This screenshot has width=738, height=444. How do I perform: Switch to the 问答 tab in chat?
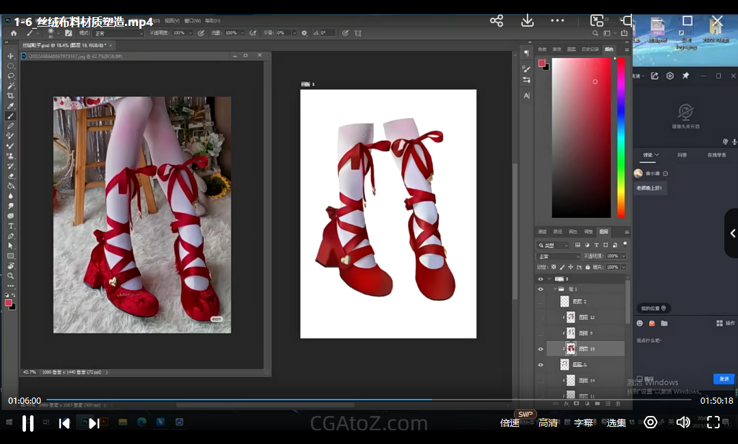click(682, 155)
